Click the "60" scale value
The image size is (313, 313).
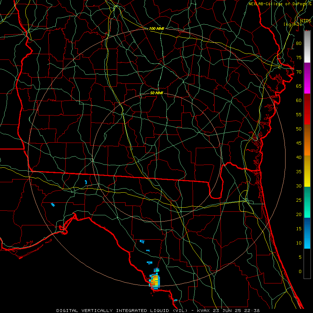tap(299, 101)
